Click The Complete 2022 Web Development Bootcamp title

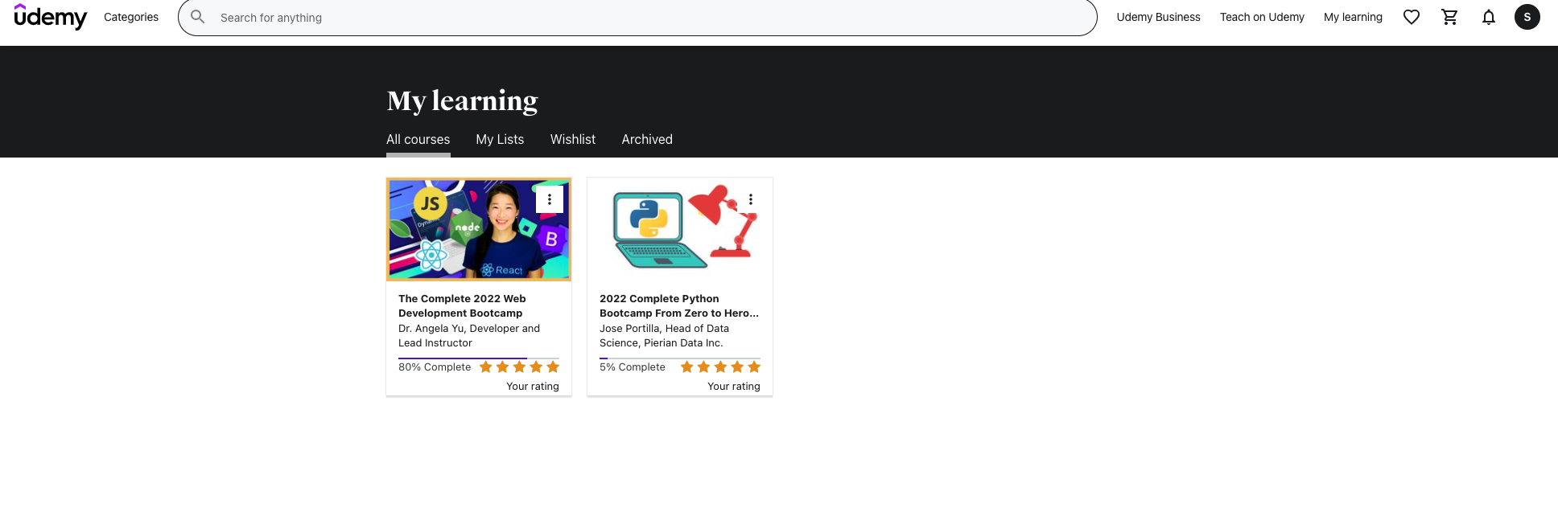click(462, 305)
